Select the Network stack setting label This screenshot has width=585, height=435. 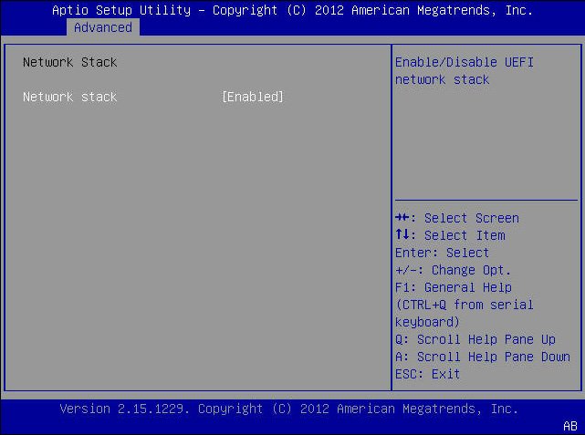pyautogui.click(x=69, y=97)
